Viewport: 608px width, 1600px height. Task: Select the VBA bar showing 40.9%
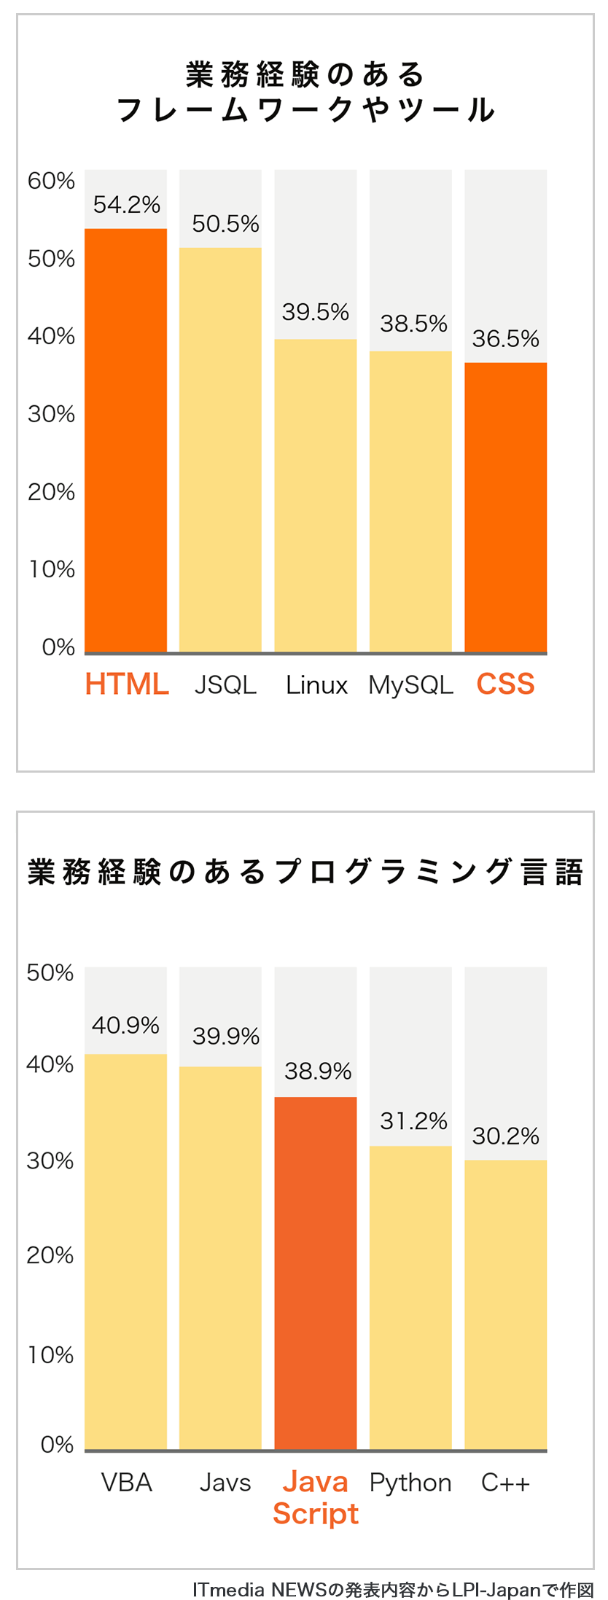125,1251
